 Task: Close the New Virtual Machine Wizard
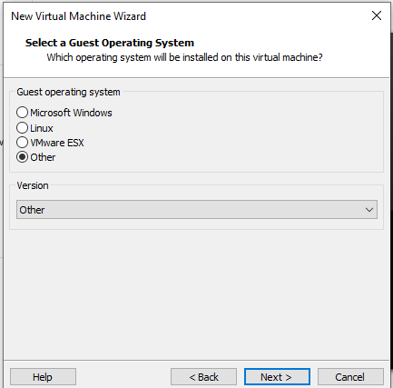coord(377,15)
